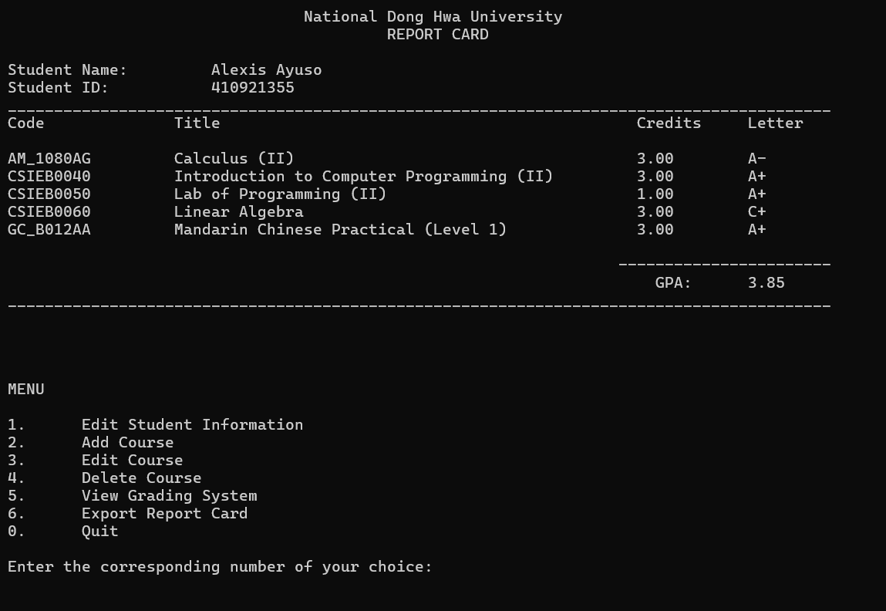Click the student name Alexis Ayuso
The image size is (886, 611).
[266, 69]
